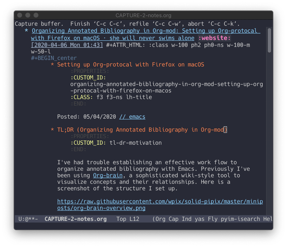The height and width of the screenshot is (247, 287).
Task: Click the 'CAPTURE-2-notes.org' window title
Action: (143, 15)
